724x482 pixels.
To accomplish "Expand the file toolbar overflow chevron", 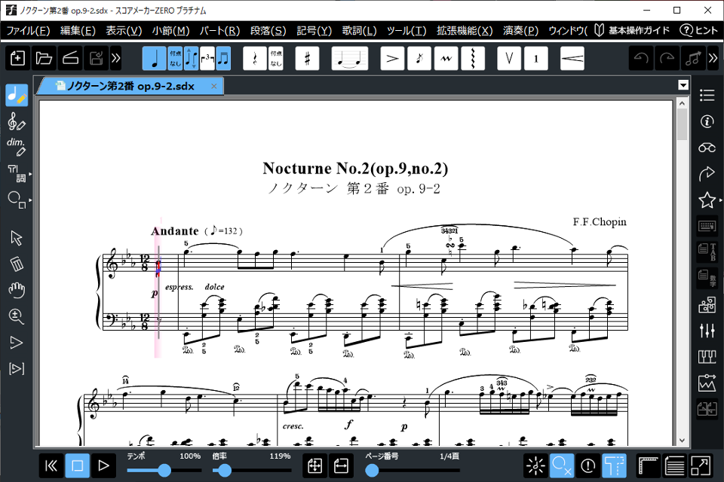I will pos(115,58).
